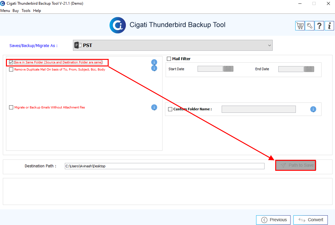Tick Migrate or Backup Without Attachment checkbox
Viewport: 335px width, 225px height.
[x=11, y=107]
